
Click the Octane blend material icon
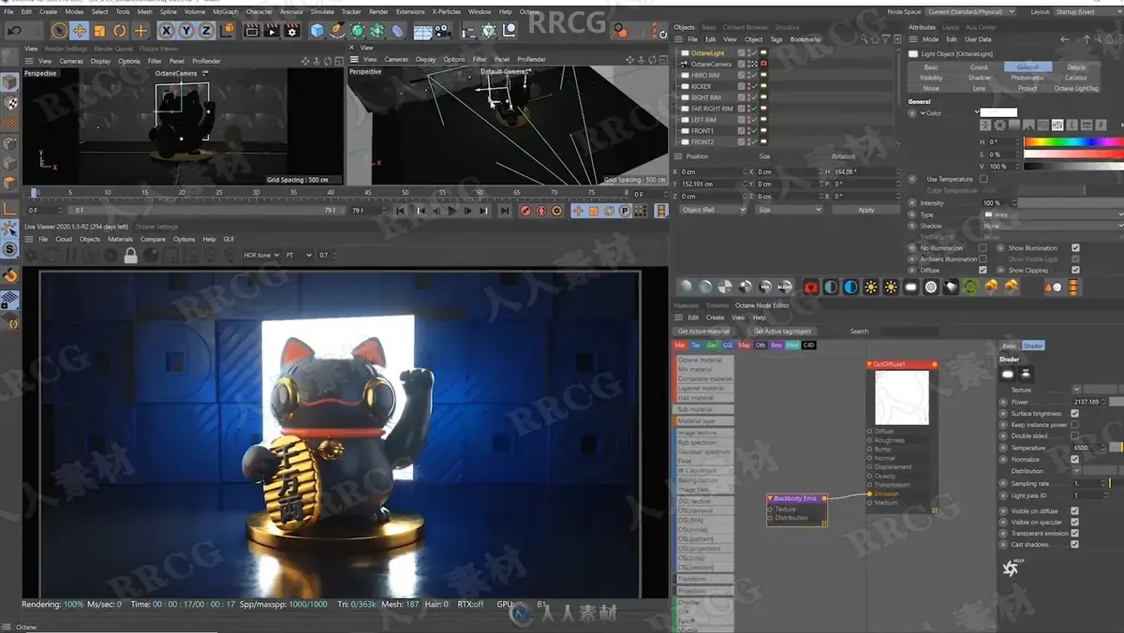[x=785, y=287]
